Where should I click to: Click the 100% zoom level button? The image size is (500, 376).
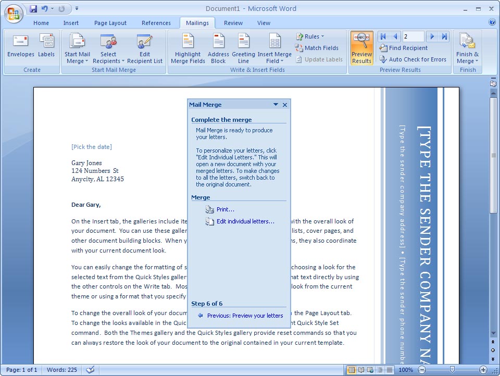tap(406, 370)
